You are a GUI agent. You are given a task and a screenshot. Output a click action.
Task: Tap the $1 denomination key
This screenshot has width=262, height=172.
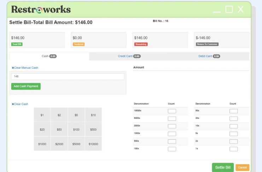42,115
